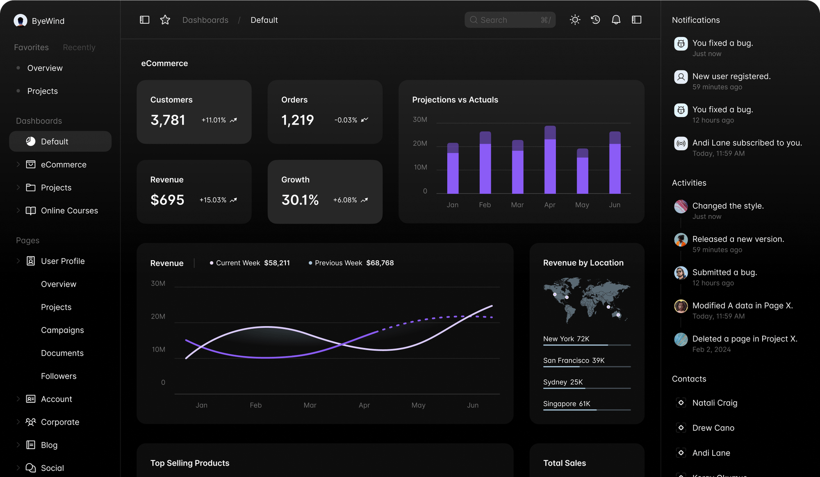Toggle Previous Week legend item
Viewport: 820px width, 477px height.
[x=351, y=263]
